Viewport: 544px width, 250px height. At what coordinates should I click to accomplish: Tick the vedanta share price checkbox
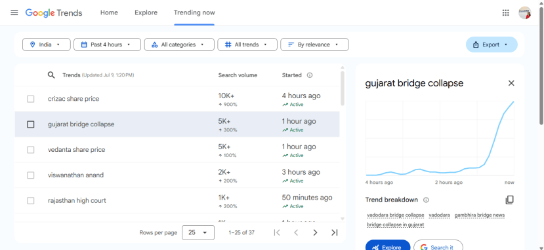31,150
